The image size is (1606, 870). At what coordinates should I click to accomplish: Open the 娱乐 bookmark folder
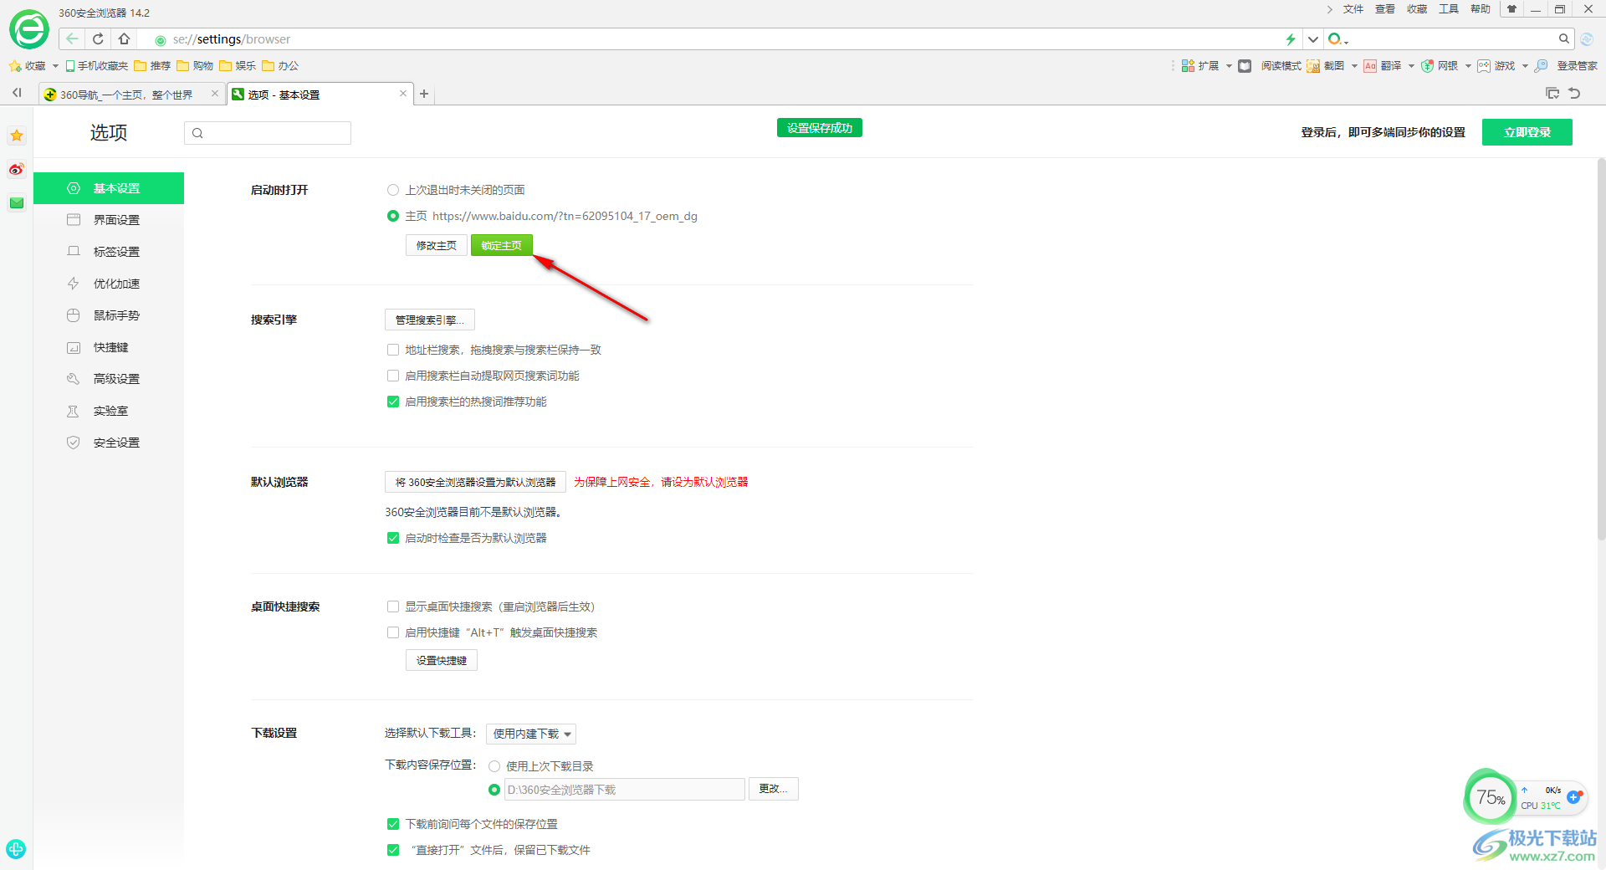(238, 65)
